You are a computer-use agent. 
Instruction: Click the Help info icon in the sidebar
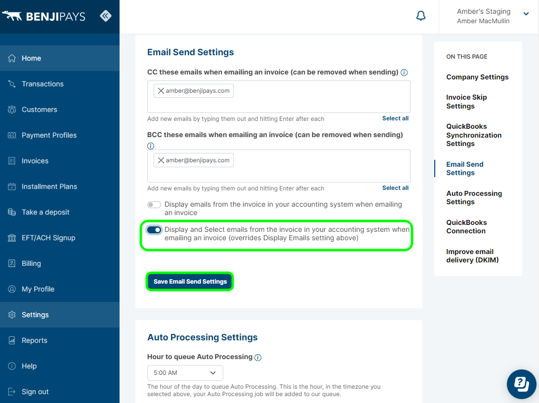[12, 366]
